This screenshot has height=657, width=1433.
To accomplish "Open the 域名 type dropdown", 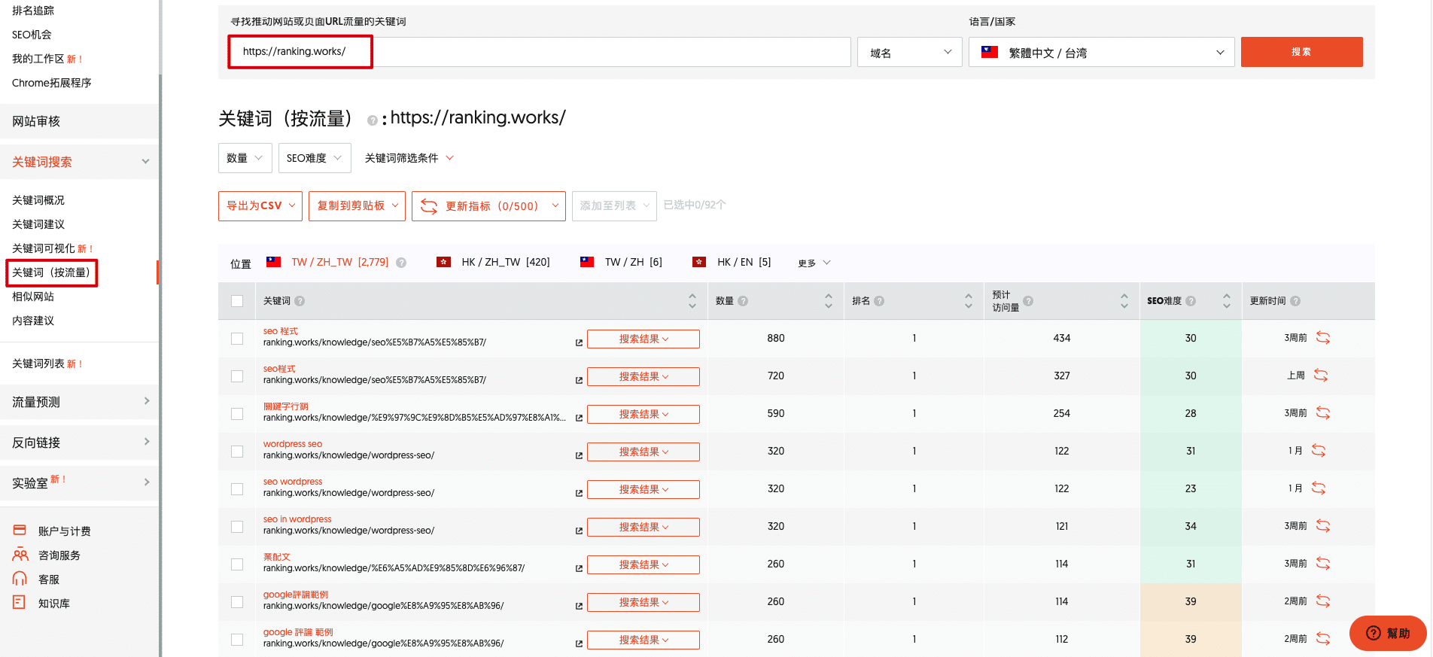I will pyautogui.click(x=909, y=53).
